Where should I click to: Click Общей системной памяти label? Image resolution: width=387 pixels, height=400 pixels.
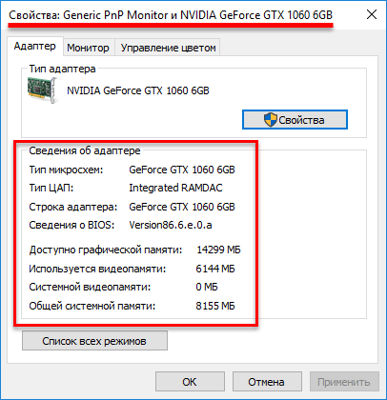click(92, 306)
